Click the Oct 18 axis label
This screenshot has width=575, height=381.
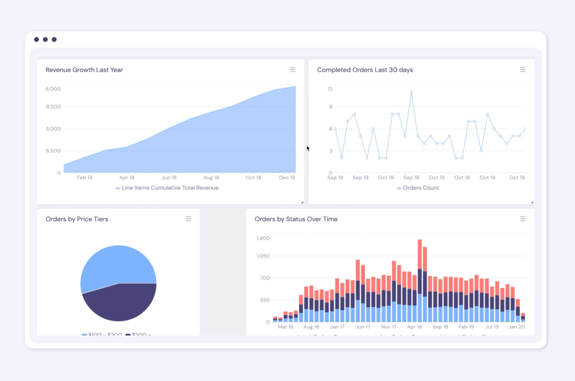(x=253, y=177)
